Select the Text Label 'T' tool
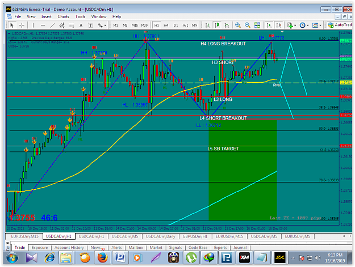The height and width of the screenshot is (267, 355). 90,26
